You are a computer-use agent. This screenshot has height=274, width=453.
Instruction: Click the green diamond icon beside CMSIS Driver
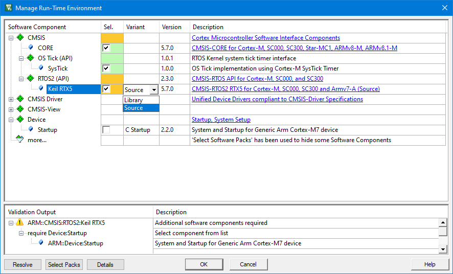coord(20,99)
